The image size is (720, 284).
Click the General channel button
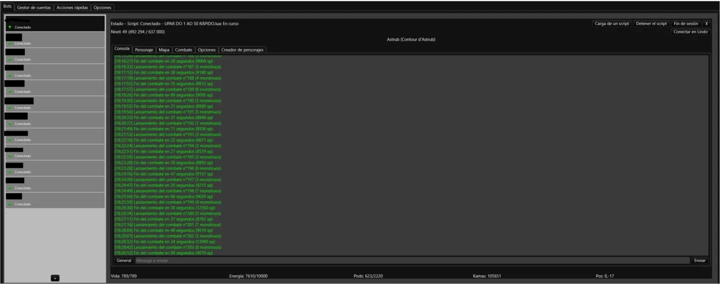124,260
